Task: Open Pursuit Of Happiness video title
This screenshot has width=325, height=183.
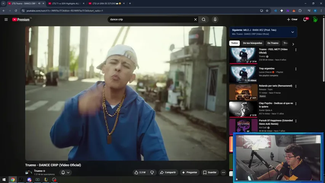Action: 276,122
